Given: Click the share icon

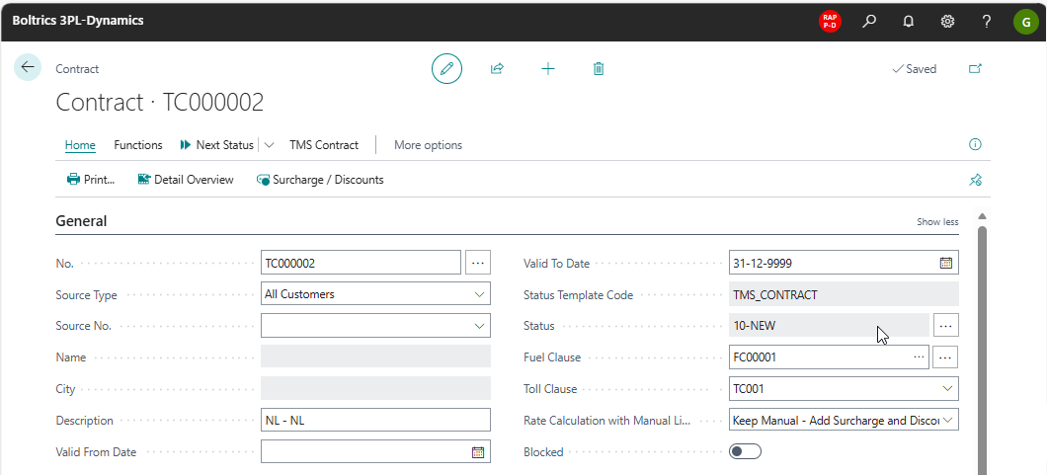Looking at the screenshot, I should [497, 68].
